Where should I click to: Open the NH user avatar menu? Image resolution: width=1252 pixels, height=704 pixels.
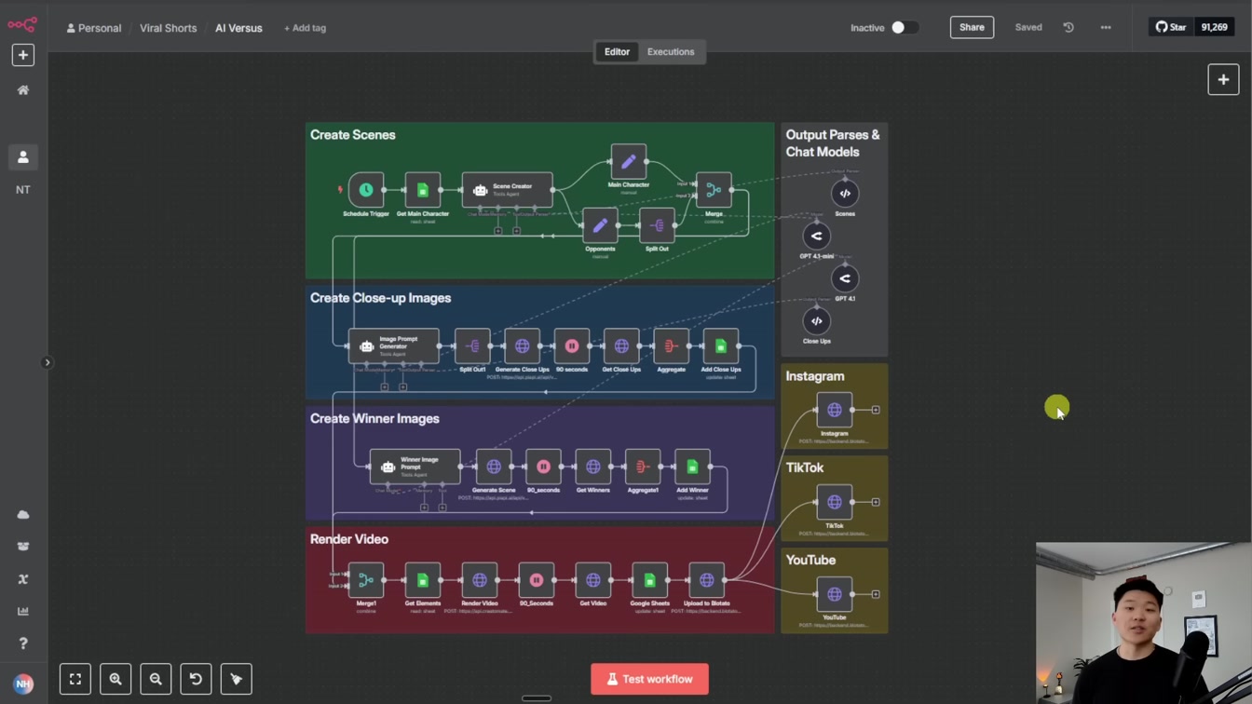tap(23, 684)
